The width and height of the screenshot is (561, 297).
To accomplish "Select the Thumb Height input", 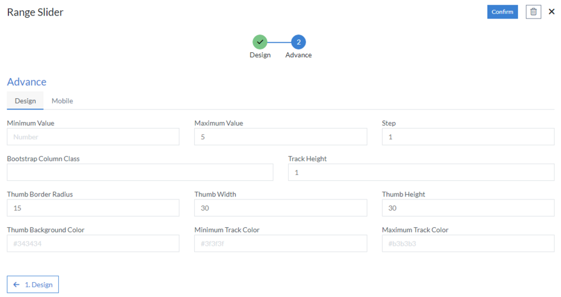I will [x=467, y=208].
